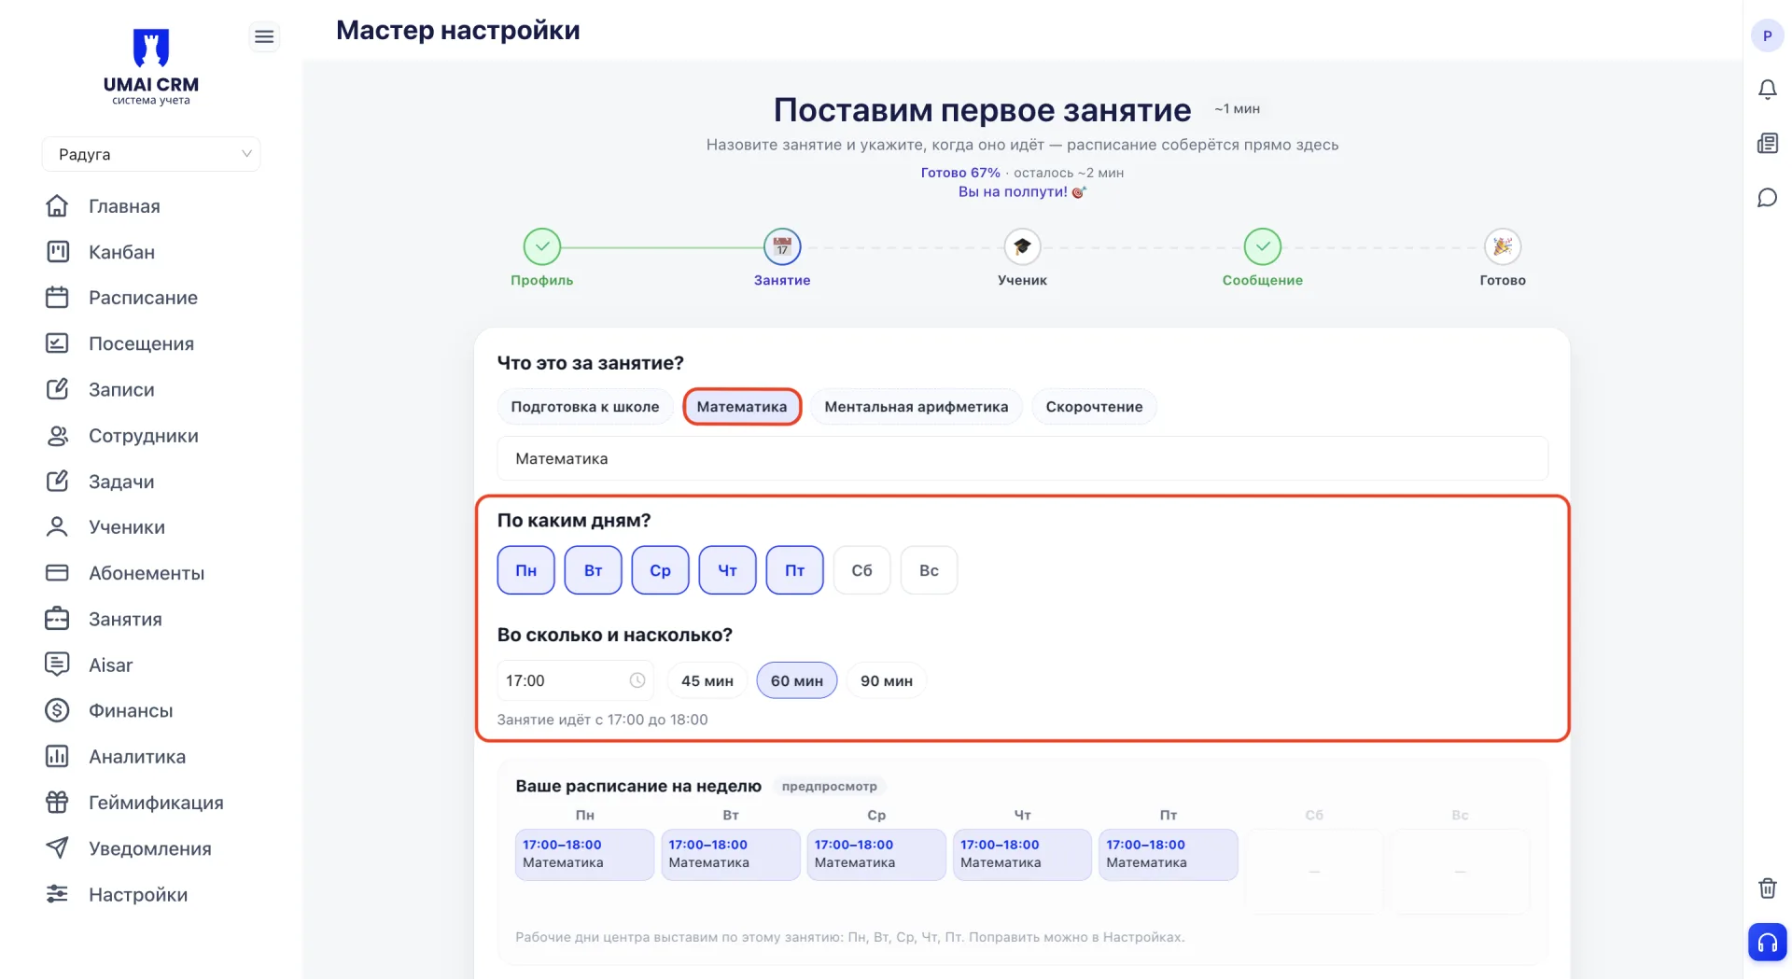This screenshot has width=1792, height=979.
Task: Jump to the Ученик wizard step
Action: (1022, 258)
